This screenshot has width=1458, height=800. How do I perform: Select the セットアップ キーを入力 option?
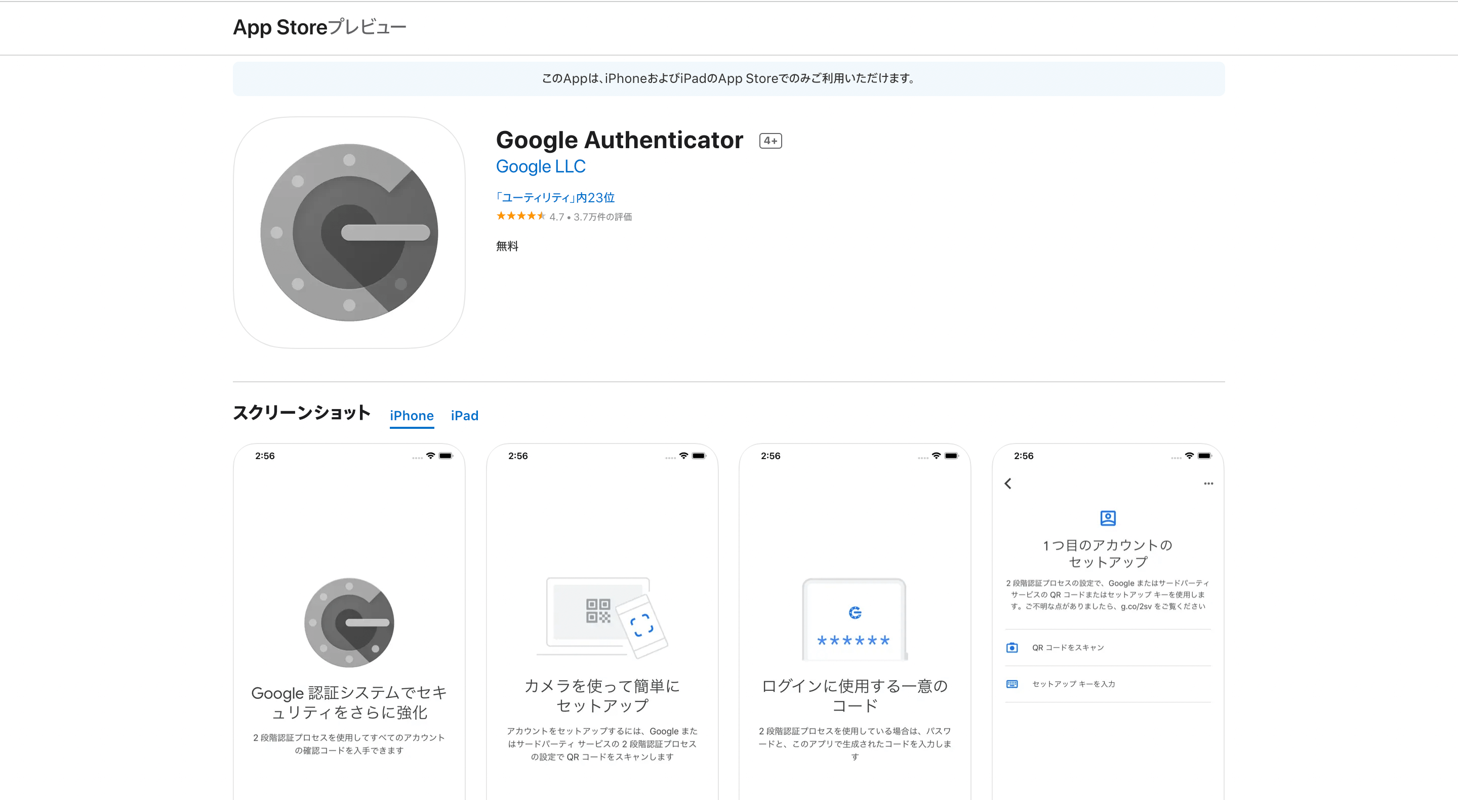(1108, 684)
